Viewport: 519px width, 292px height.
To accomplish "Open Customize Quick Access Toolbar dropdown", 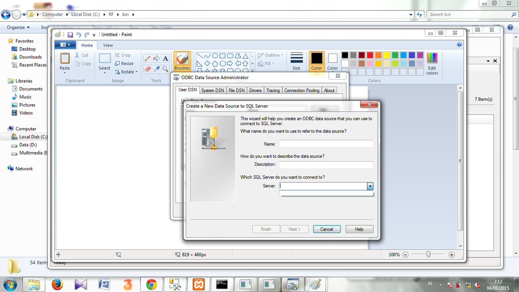I will coord(94,35).
